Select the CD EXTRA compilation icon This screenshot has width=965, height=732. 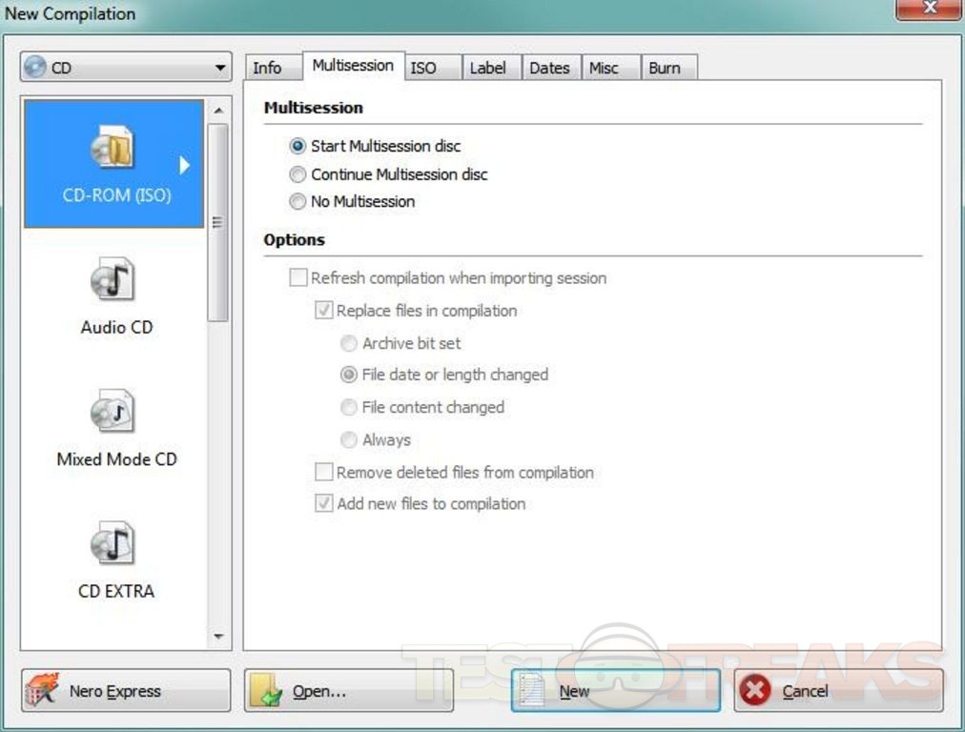point(113,544)
